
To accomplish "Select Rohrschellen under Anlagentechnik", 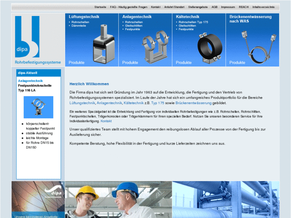I will pyautogui.click(x=134, y=22).
